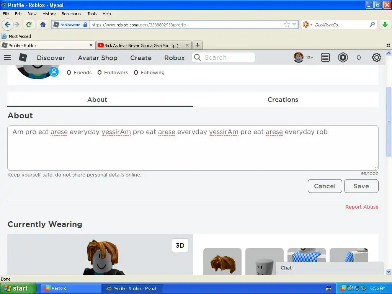
Task: Open the DuckDuckGo search engine selector
Action: [307, 24]
